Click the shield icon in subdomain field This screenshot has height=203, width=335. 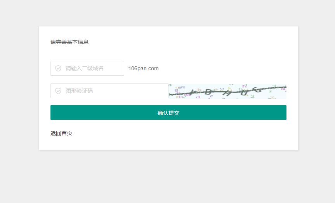[x=58, y=68]
